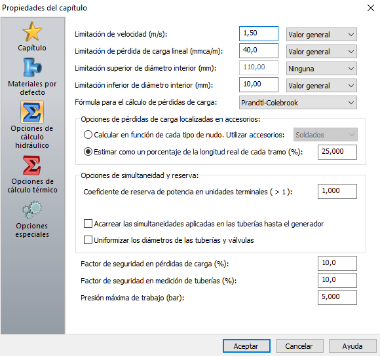
Task: Select radio Calcular en función de cada tipo de nudo
Action: coord(88,135)
